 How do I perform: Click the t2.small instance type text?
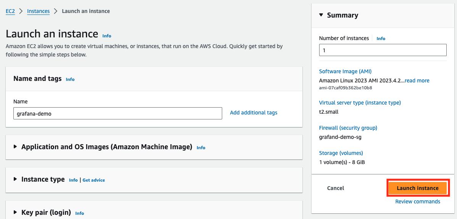tap(329, 111)
